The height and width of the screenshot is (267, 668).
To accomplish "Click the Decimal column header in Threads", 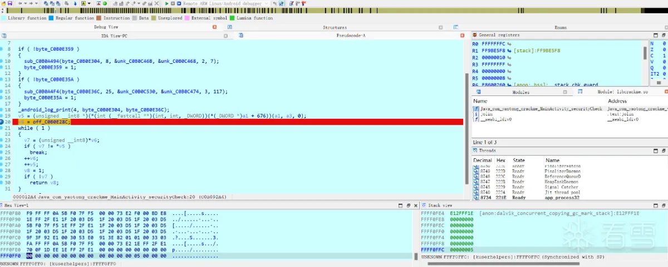I will coord(482,160).
